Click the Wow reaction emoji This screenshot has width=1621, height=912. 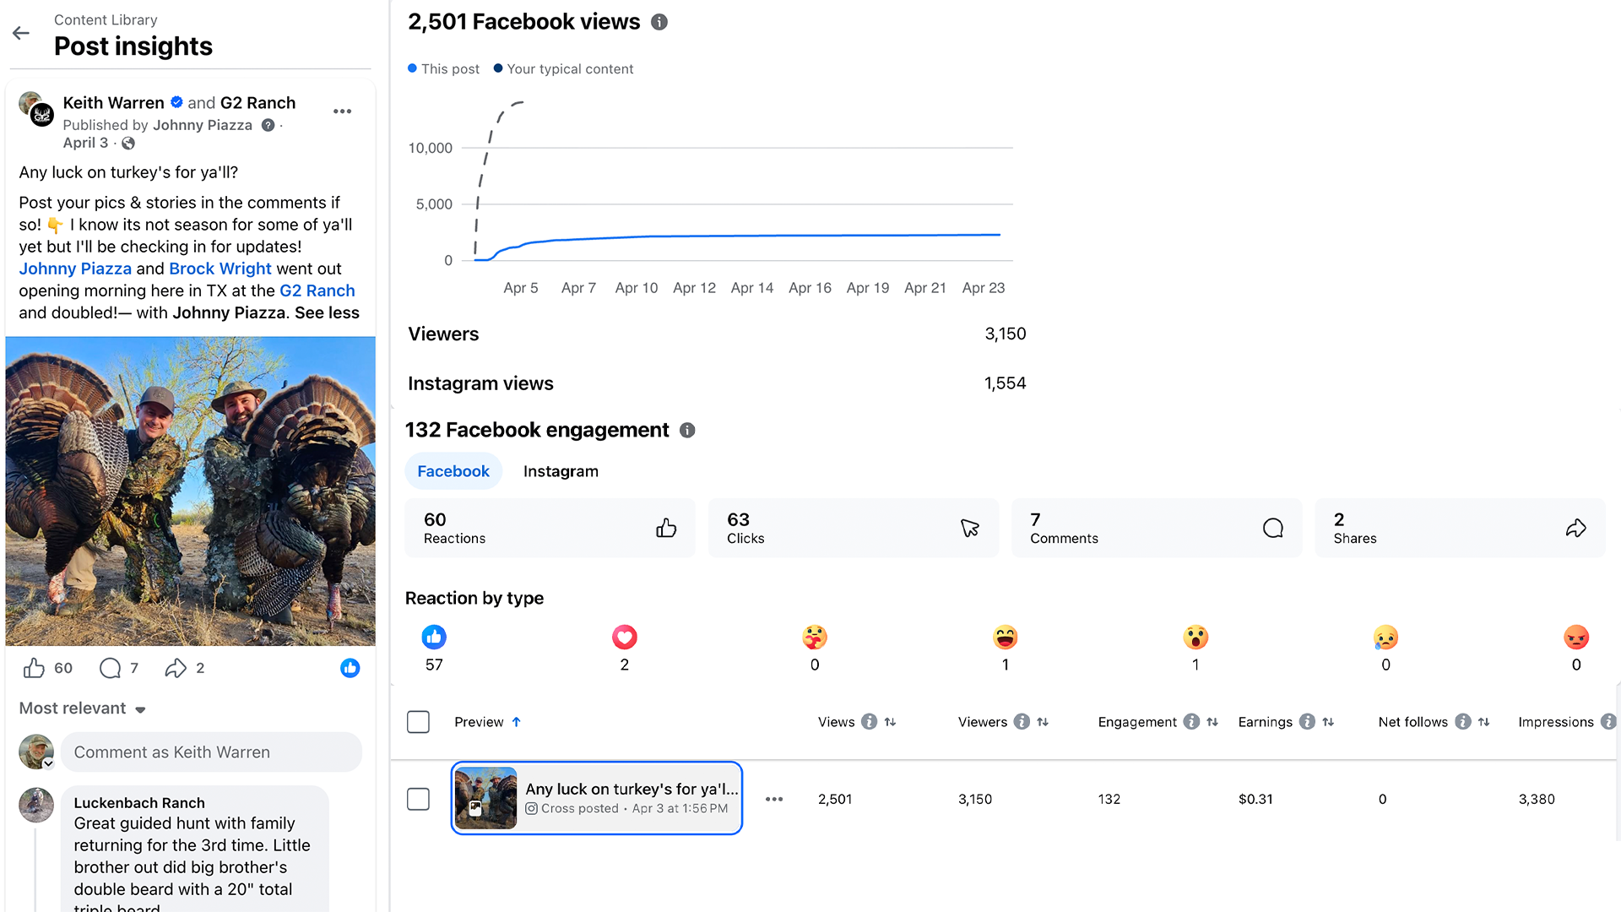(1195, 637)
